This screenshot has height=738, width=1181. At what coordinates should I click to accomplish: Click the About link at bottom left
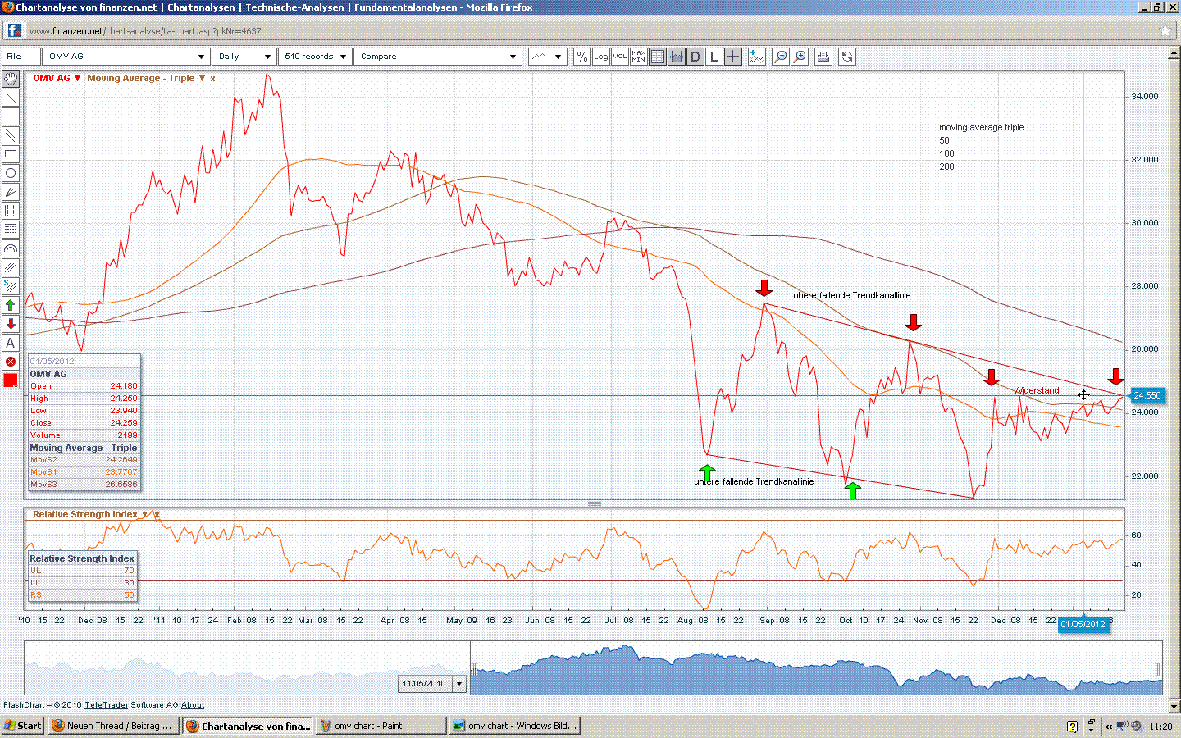pyautogui.click(x=192, y=704)
